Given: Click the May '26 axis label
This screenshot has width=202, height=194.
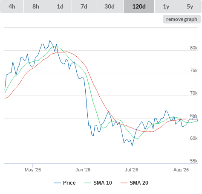Looking at the screenshot, I should pyautogui.click(x=33, y=170).
